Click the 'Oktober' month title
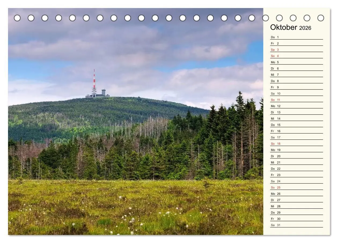The height and width of the screenshot is (243, 338). click(284, 27)
